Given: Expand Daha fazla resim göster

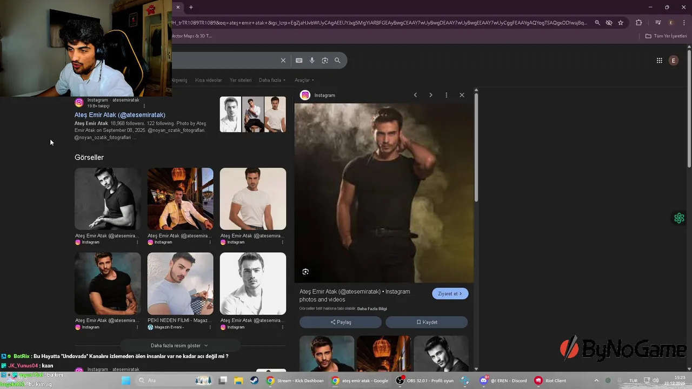Looking at the screenshot, I should [179, 345].
